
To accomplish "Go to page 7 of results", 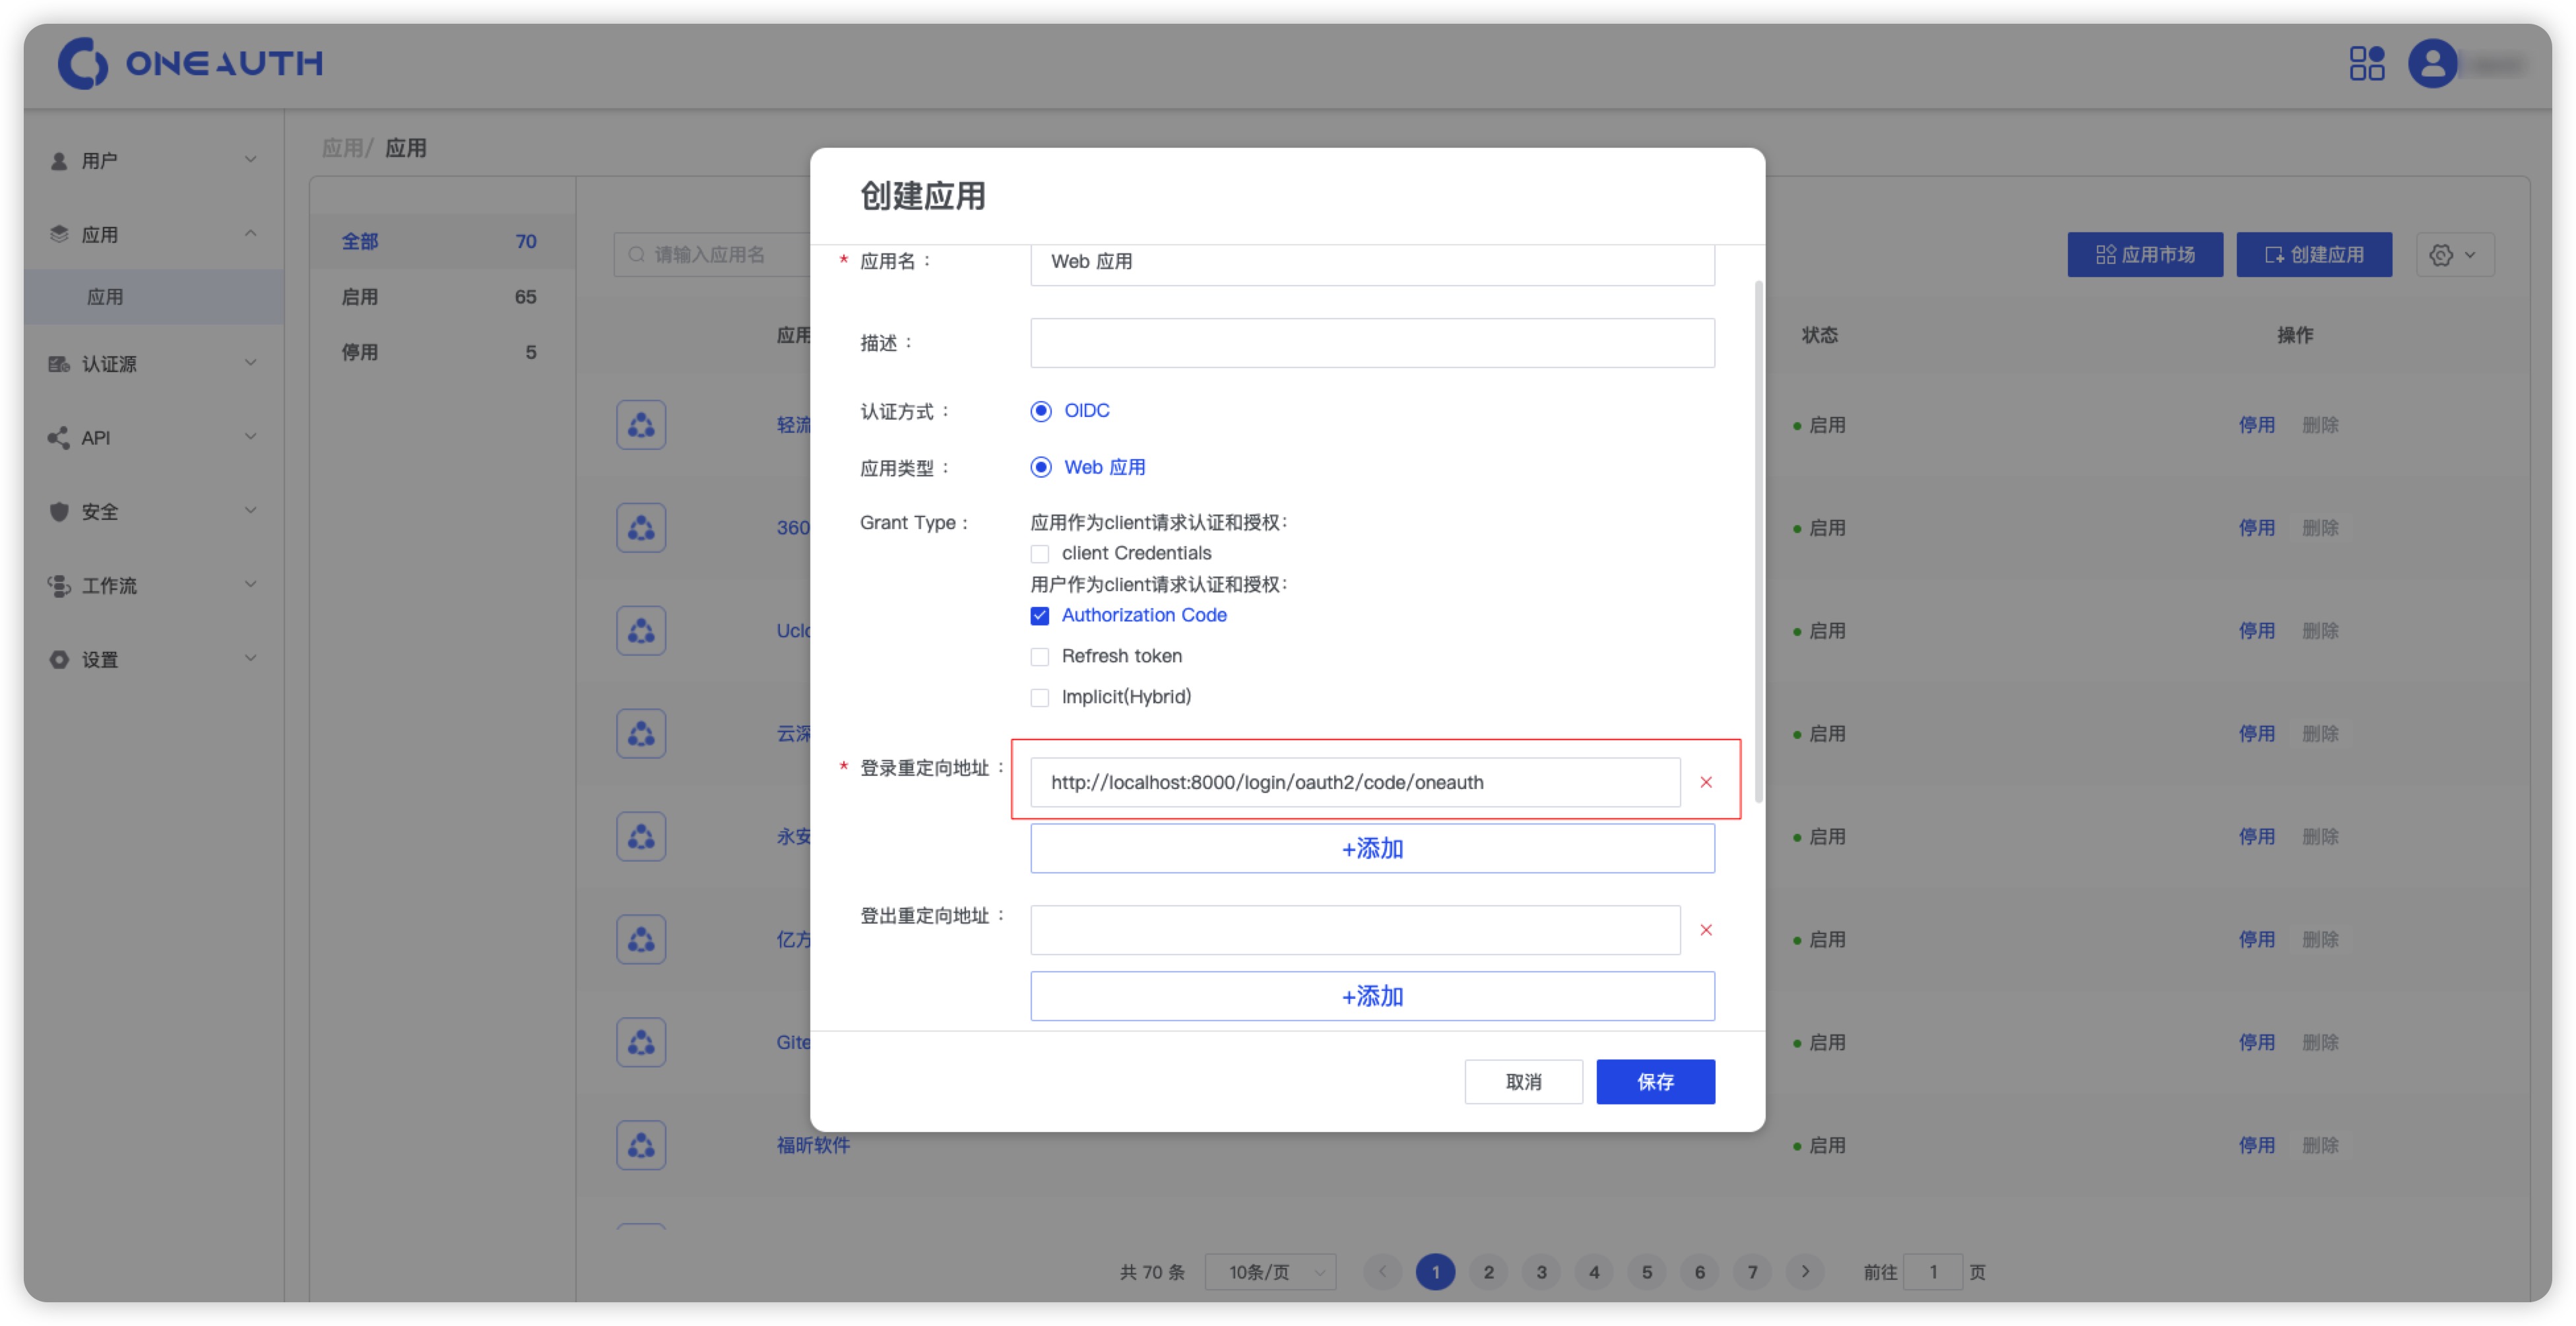I will (x=1752, y=1272).
